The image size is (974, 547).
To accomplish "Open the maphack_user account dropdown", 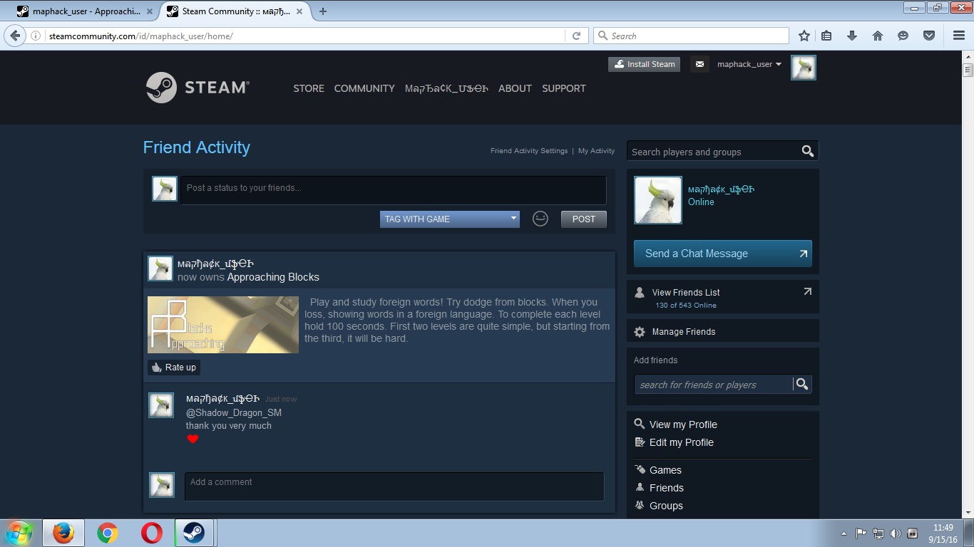I will coord(749,64).
